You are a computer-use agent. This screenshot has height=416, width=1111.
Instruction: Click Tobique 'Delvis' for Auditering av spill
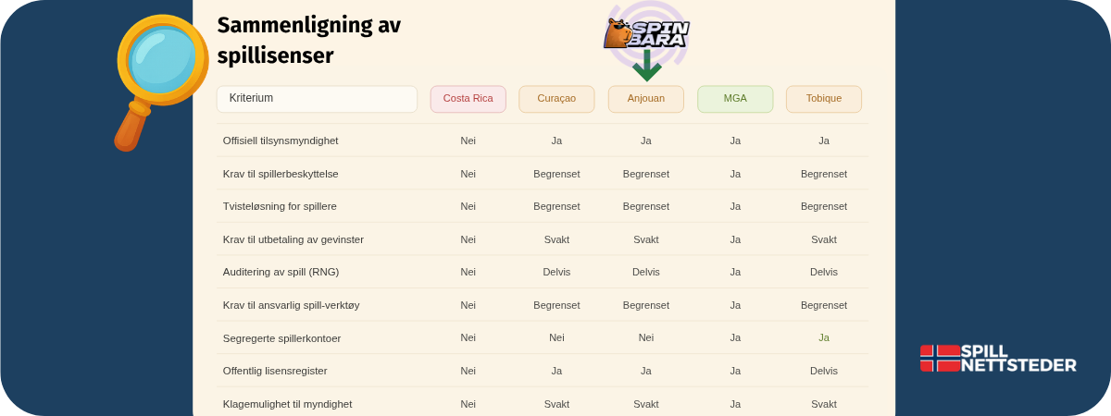(x=824, y=272)
